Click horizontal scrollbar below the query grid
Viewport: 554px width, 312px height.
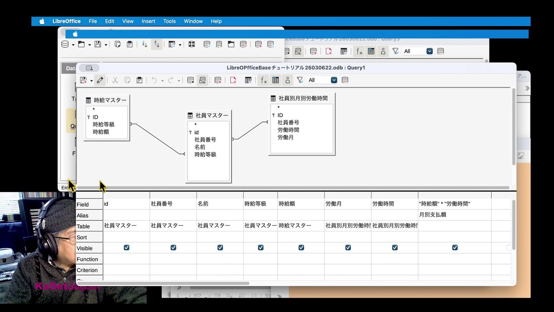(x=163, y=283)
